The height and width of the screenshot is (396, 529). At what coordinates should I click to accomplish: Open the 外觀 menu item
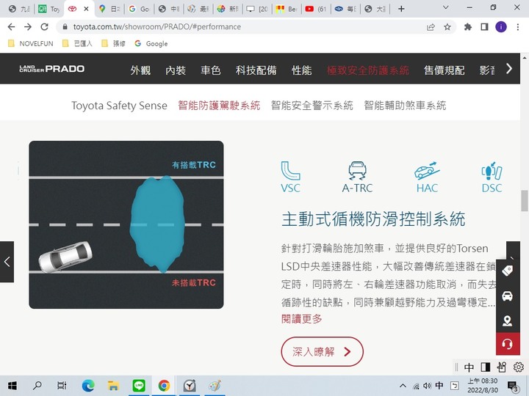(140, 70)
